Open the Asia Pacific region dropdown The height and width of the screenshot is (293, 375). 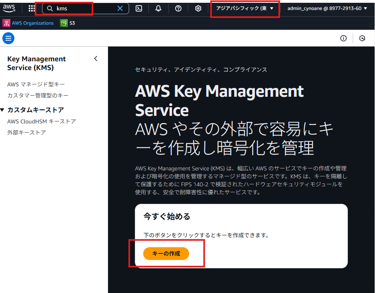pos(245,8)
